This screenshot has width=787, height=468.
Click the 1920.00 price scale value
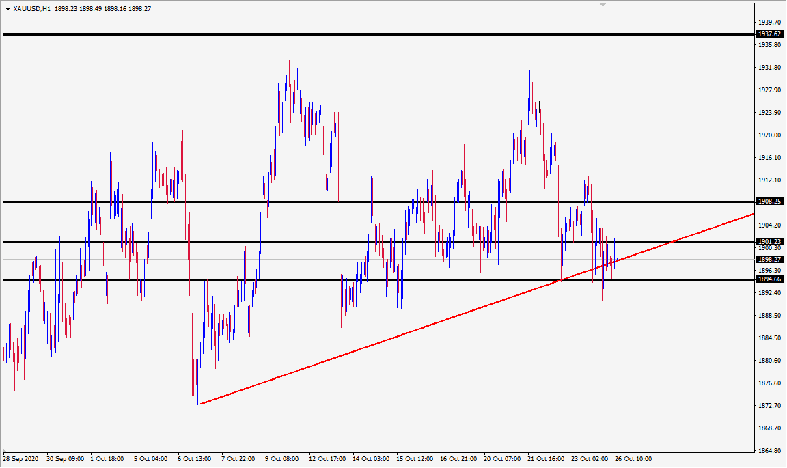coord(769,135)
